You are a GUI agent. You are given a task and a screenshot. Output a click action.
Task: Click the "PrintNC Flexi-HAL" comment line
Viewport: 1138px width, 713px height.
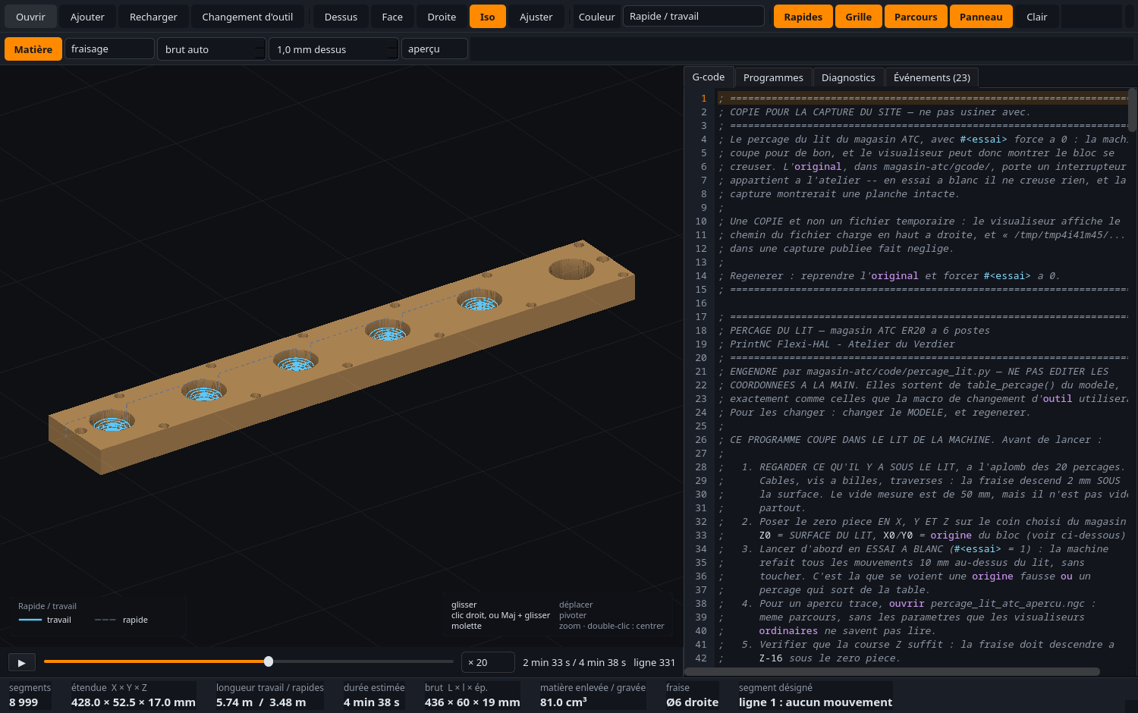pyautogui.click(x=837, y=344)
